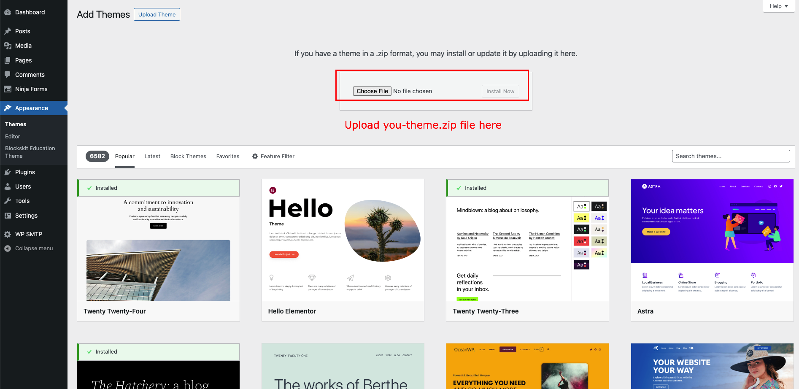Open the Dashboard menu
Image resolution: width=799 pixels, height=389 pixels.
pos(34,12)
